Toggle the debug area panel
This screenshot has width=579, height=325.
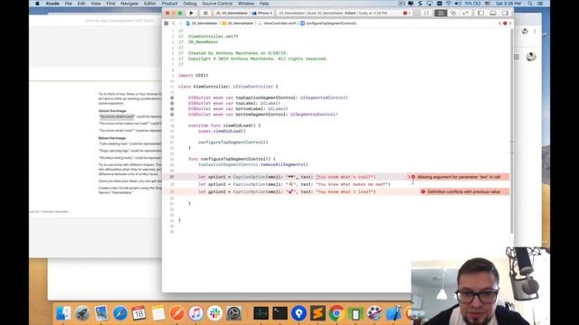tap(493, 13)
